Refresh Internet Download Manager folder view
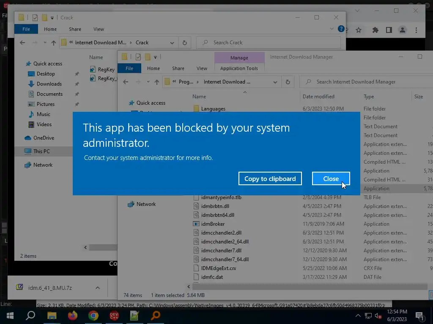 coord(288,82)
